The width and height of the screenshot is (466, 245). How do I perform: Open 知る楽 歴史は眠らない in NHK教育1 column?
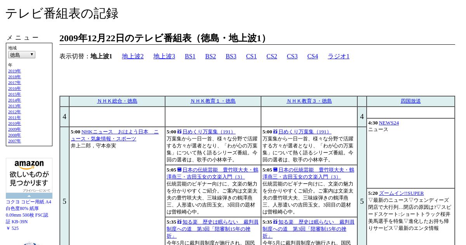point(212,229)
